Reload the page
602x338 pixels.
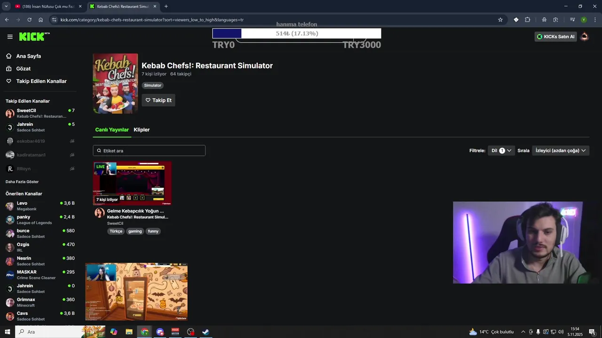click(x=29, y=20)
